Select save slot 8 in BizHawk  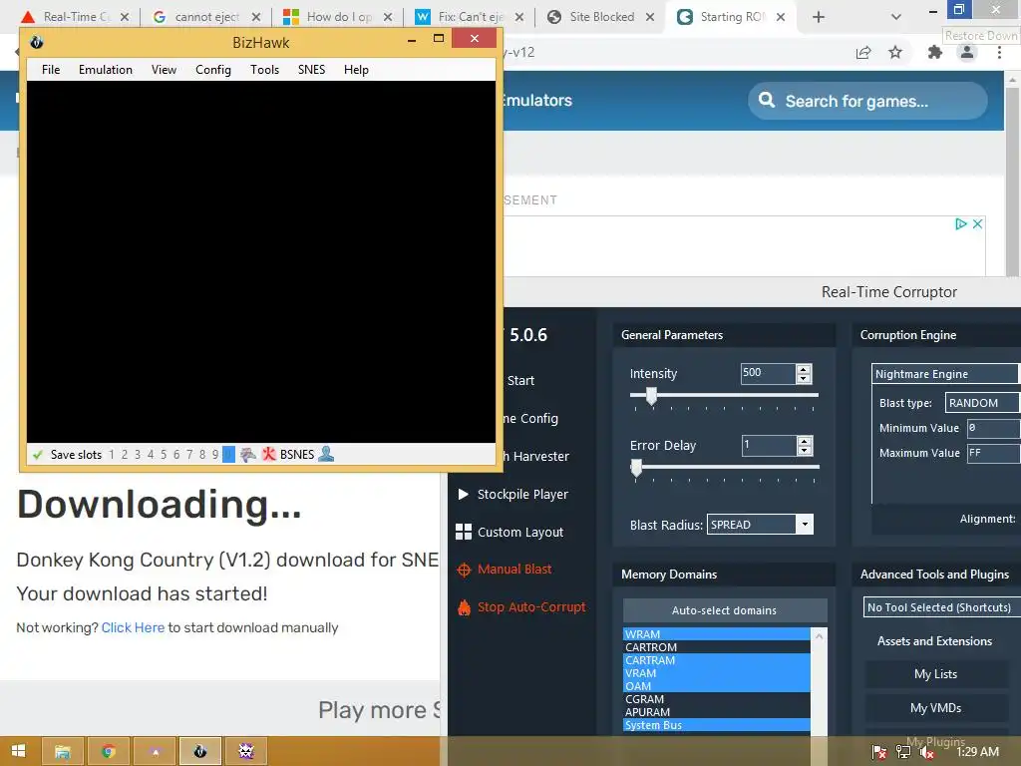point(202,455)
